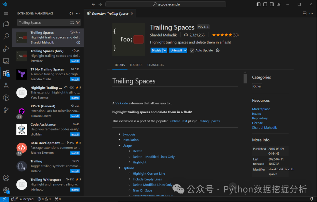Expand the Disable dropdown arrow
This screenshot has height=202, width=317.
coord(165,50)
